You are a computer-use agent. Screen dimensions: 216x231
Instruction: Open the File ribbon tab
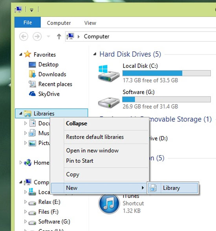[27, 22]
